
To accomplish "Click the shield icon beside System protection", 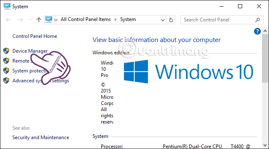I will click(6, 71).
